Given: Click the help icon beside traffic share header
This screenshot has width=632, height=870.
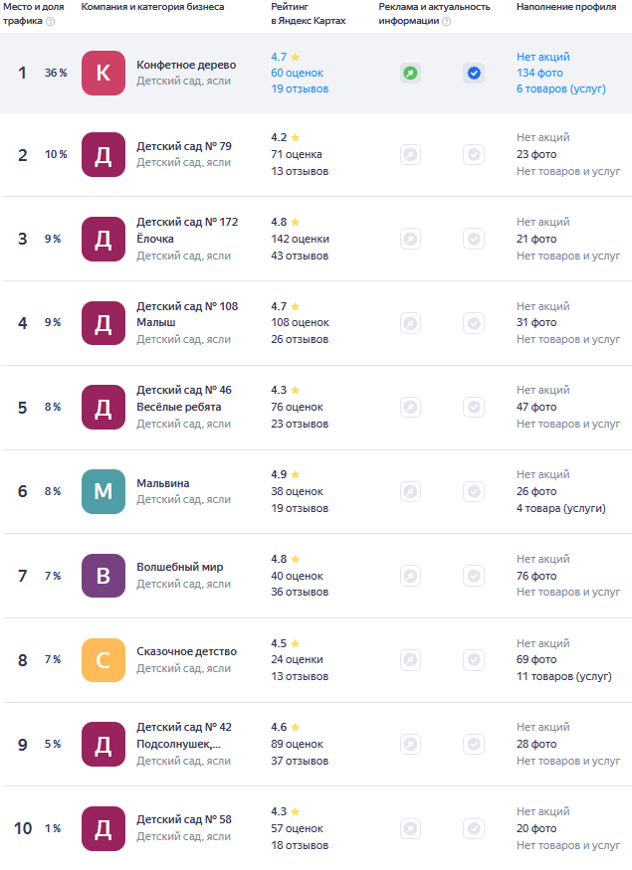Looking at the screenshot, I should pyautogui.click(x=51, y=21).
